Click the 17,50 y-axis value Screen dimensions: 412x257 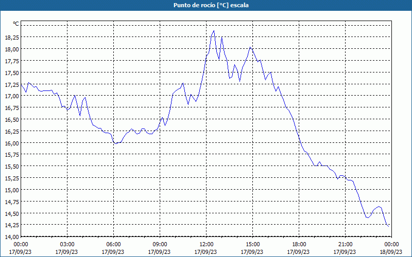click(x=12, y=72)
